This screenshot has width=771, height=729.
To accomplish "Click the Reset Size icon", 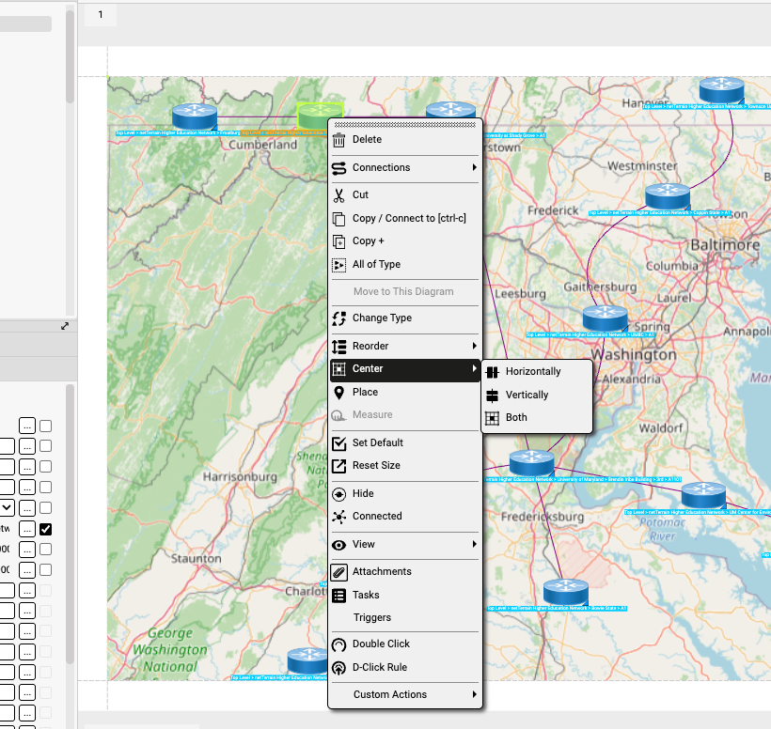I will [339, 466].
